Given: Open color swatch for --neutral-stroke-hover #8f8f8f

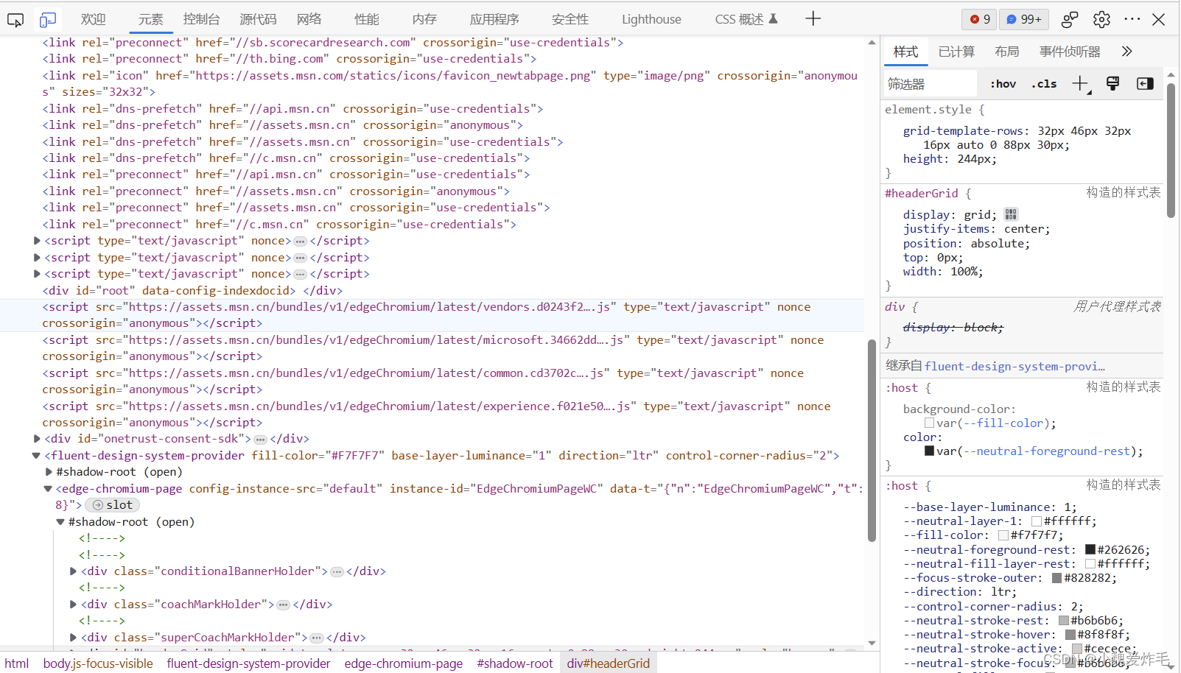Looking at the screenshot, I should pos(1070,635).
